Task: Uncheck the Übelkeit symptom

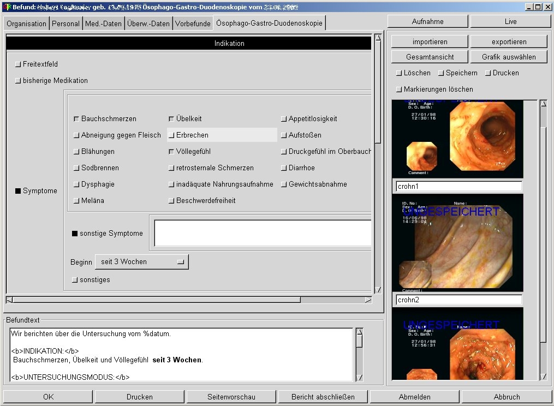Action: point(171,119)
